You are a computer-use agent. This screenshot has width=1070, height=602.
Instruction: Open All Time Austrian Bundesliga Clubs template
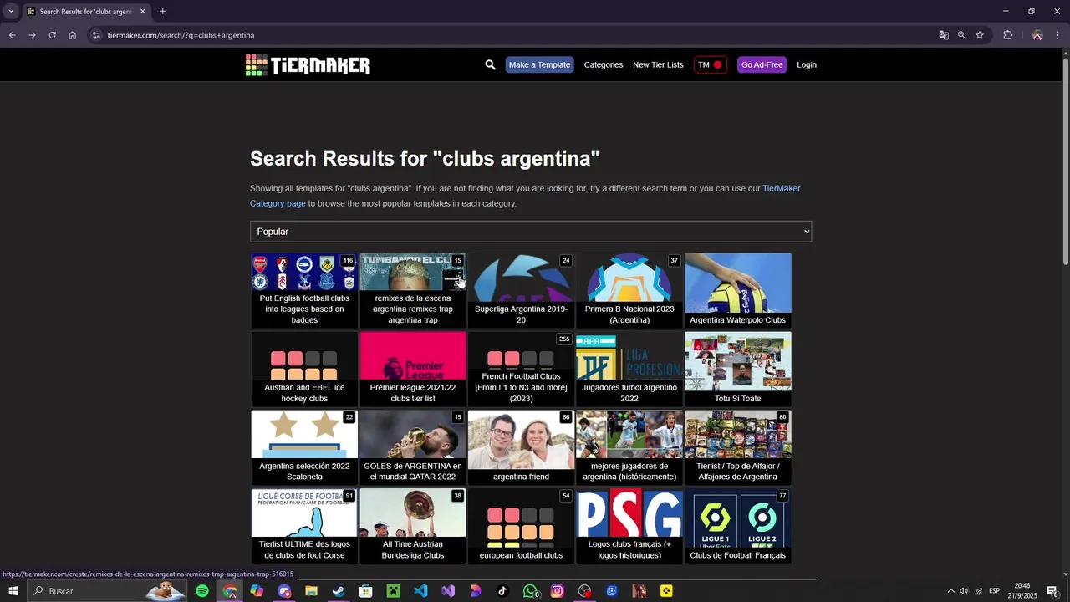[x=413, y=526]
